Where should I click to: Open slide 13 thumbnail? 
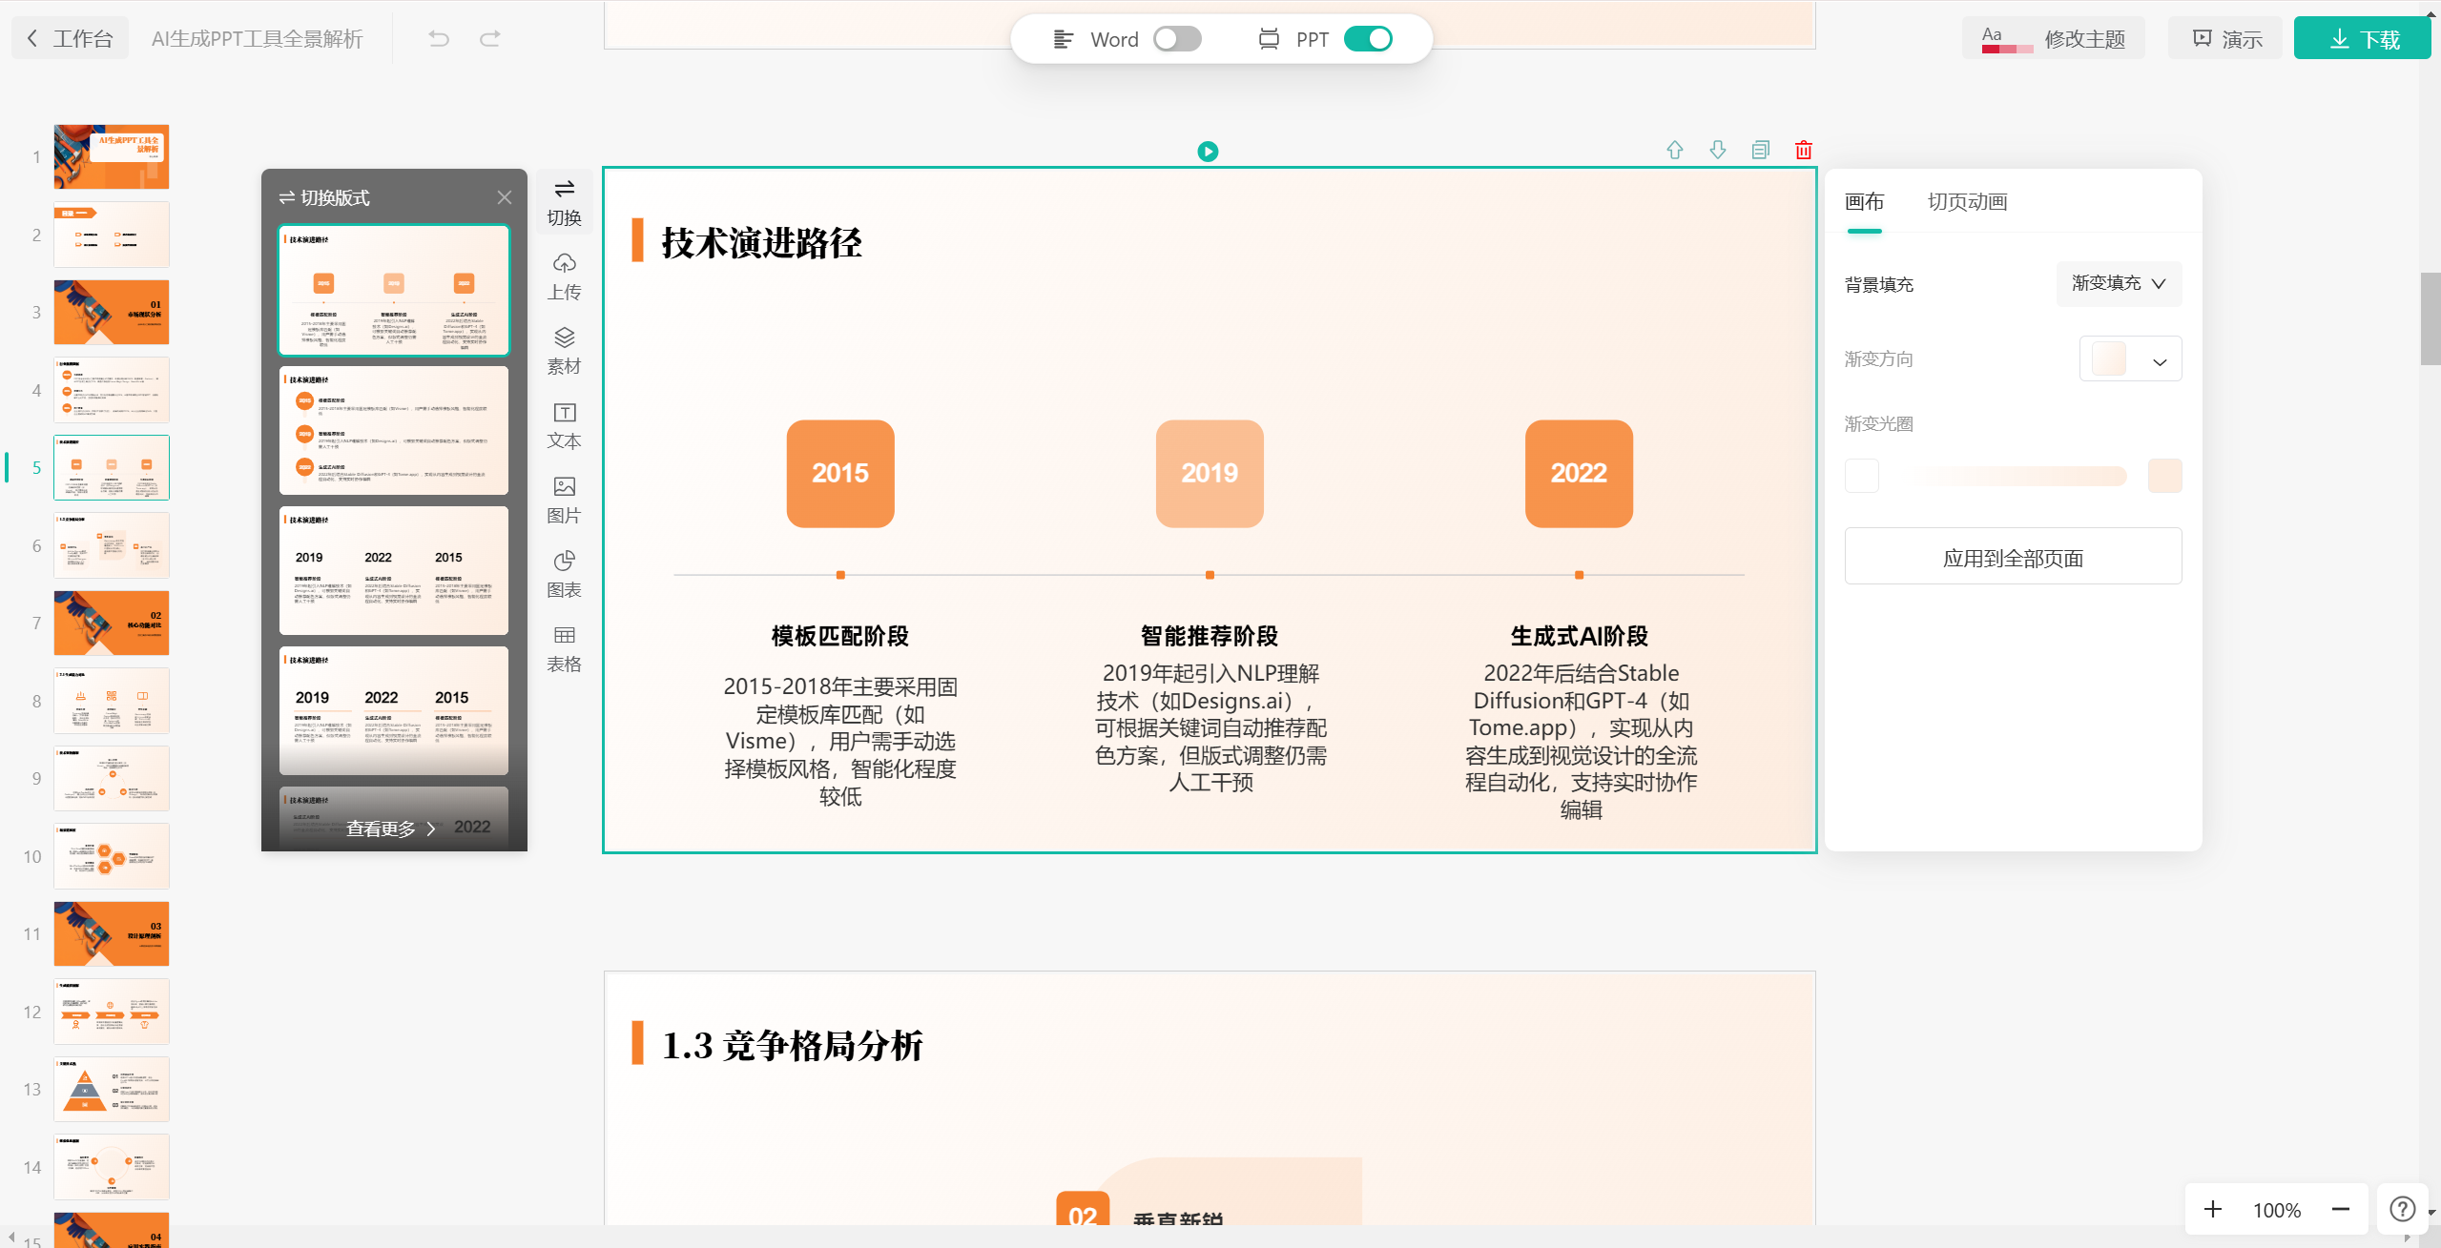[112, 1089]
